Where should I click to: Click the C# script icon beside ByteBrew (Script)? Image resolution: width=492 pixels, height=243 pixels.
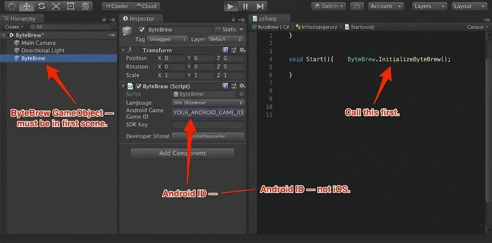[130, 86]
